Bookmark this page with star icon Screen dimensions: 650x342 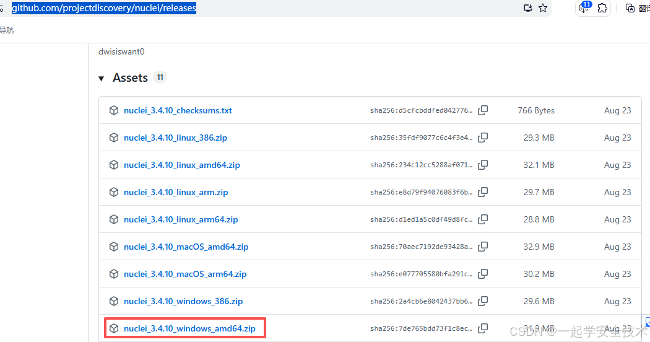pyautogui.click(x=543, y=8)
